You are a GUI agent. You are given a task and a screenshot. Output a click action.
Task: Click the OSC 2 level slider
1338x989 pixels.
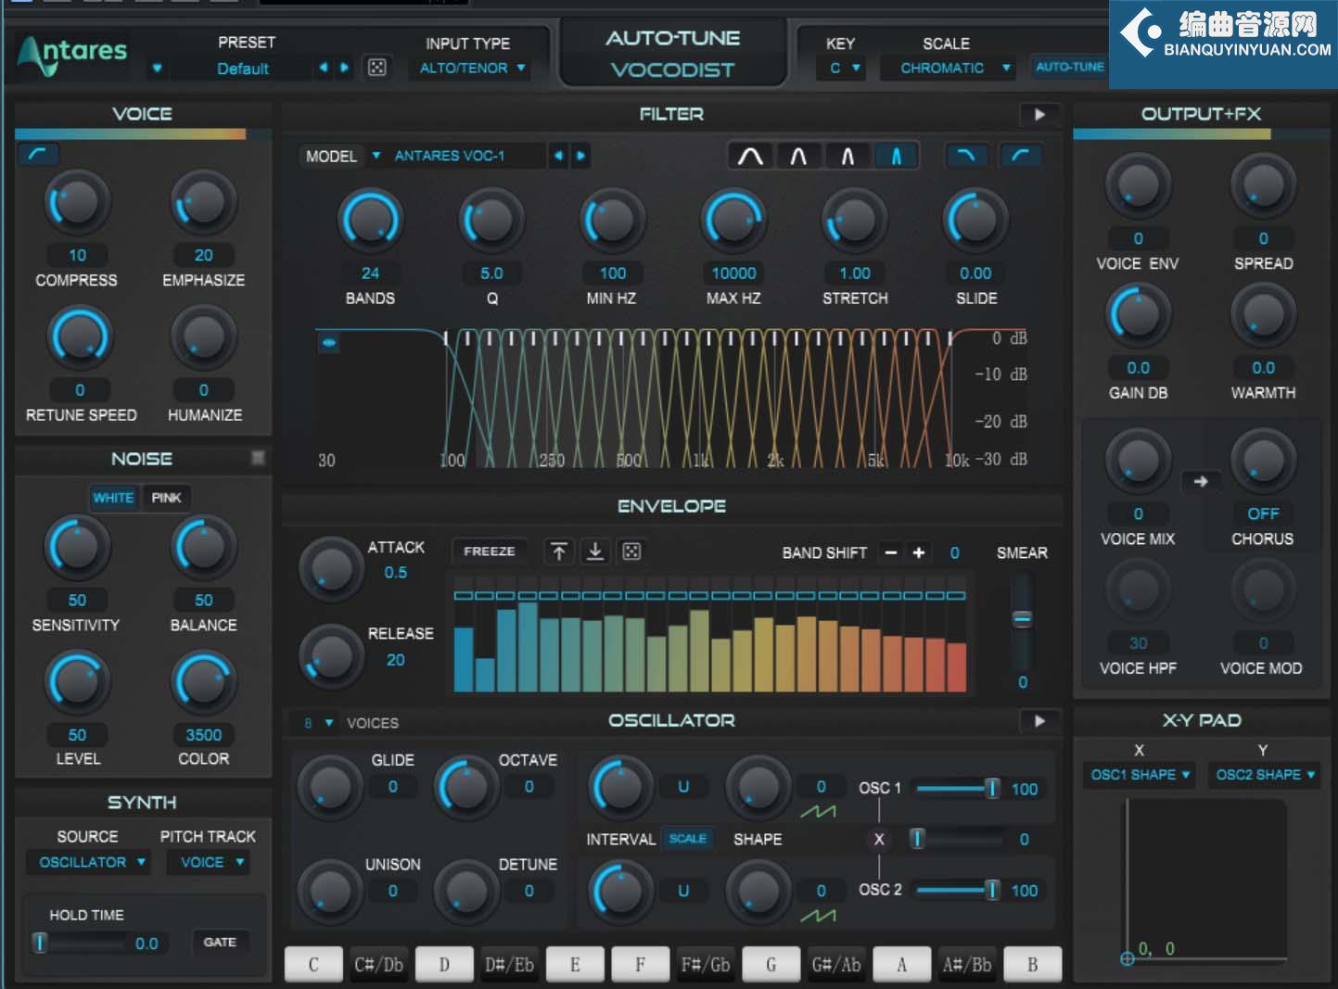point(958,890)
